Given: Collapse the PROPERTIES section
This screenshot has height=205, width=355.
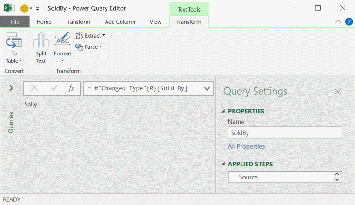Looking at the screenshot, I should pos(224,112).
